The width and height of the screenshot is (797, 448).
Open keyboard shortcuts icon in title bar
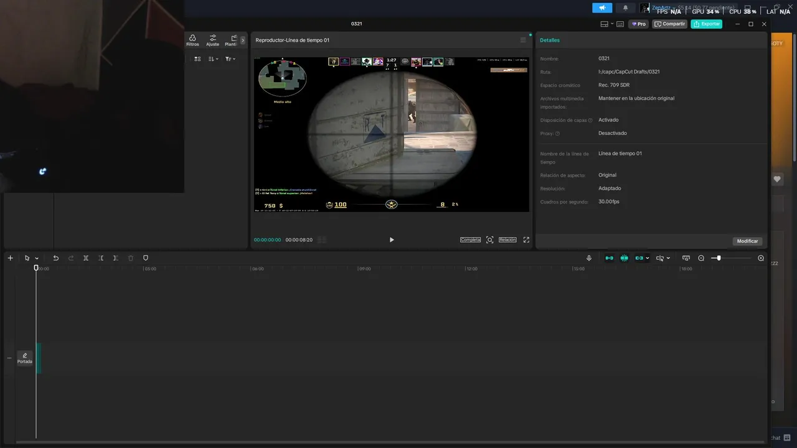(x=620, y=24)
